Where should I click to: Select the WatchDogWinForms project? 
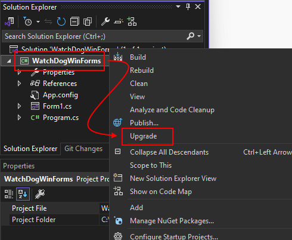coord(67,61)
